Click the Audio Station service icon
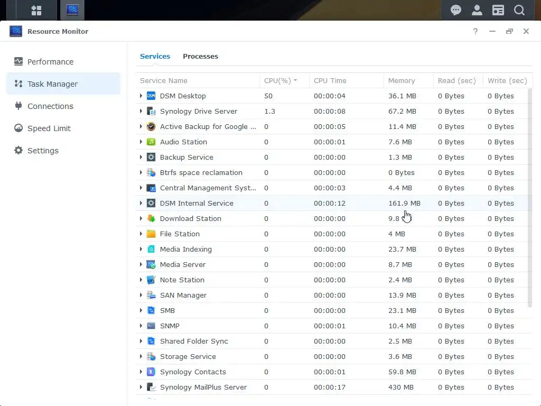Viewport: 541px width, 406px height. pyautogui.click(x=151, y=142)
